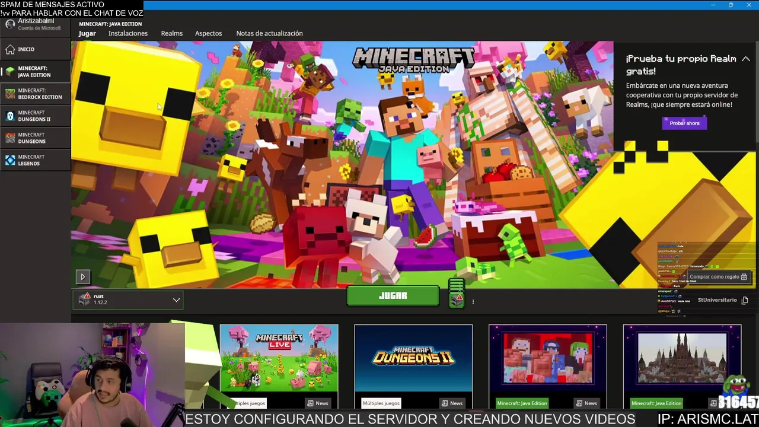Open Minecraft Legends from sidebar
This screenshot has height=427, width=759.
click(x=36, y=160)
